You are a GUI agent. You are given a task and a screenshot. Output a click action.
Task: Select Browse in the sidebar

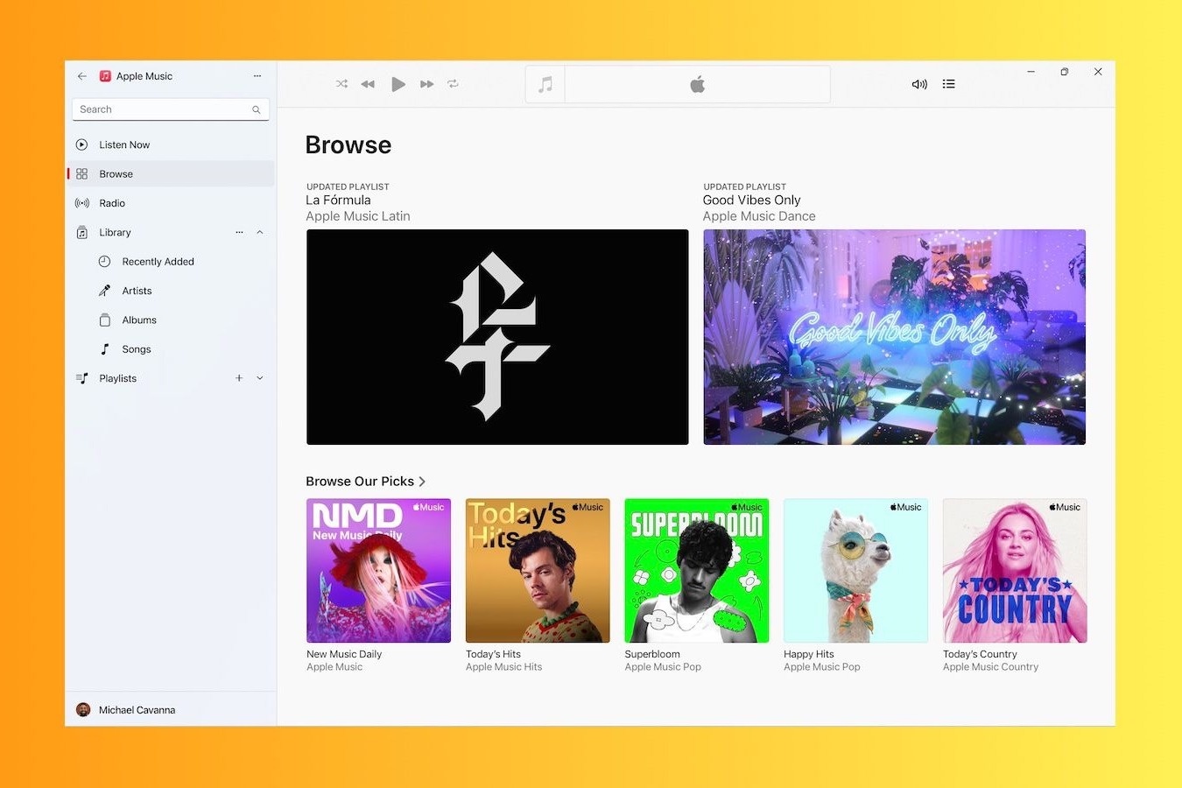[116, 173]
